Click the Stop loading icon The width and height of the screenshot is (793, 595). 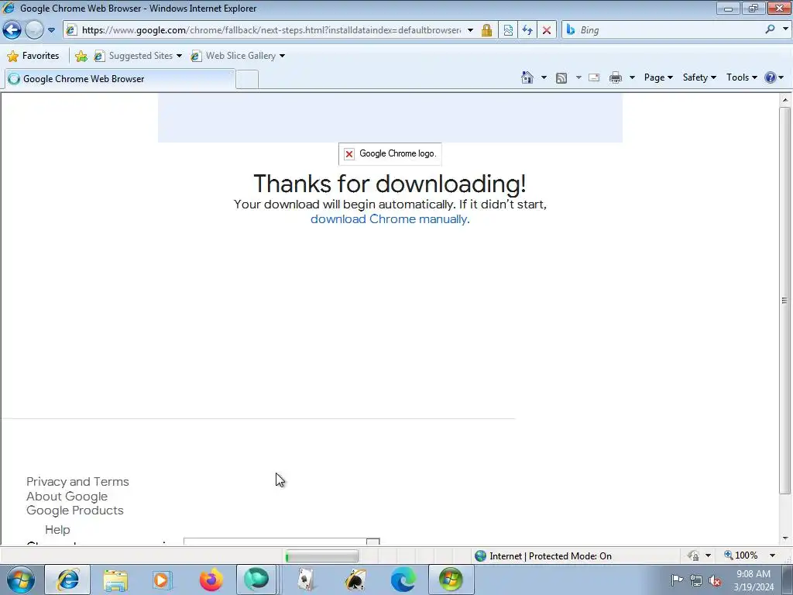(x=547, y=30)
